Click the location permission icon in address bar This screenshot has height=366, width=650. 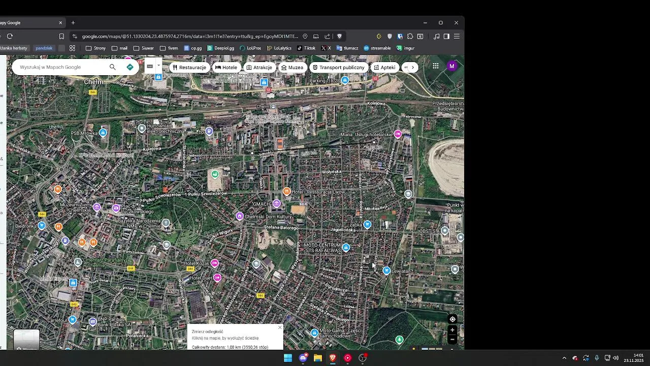pos(305,36)
